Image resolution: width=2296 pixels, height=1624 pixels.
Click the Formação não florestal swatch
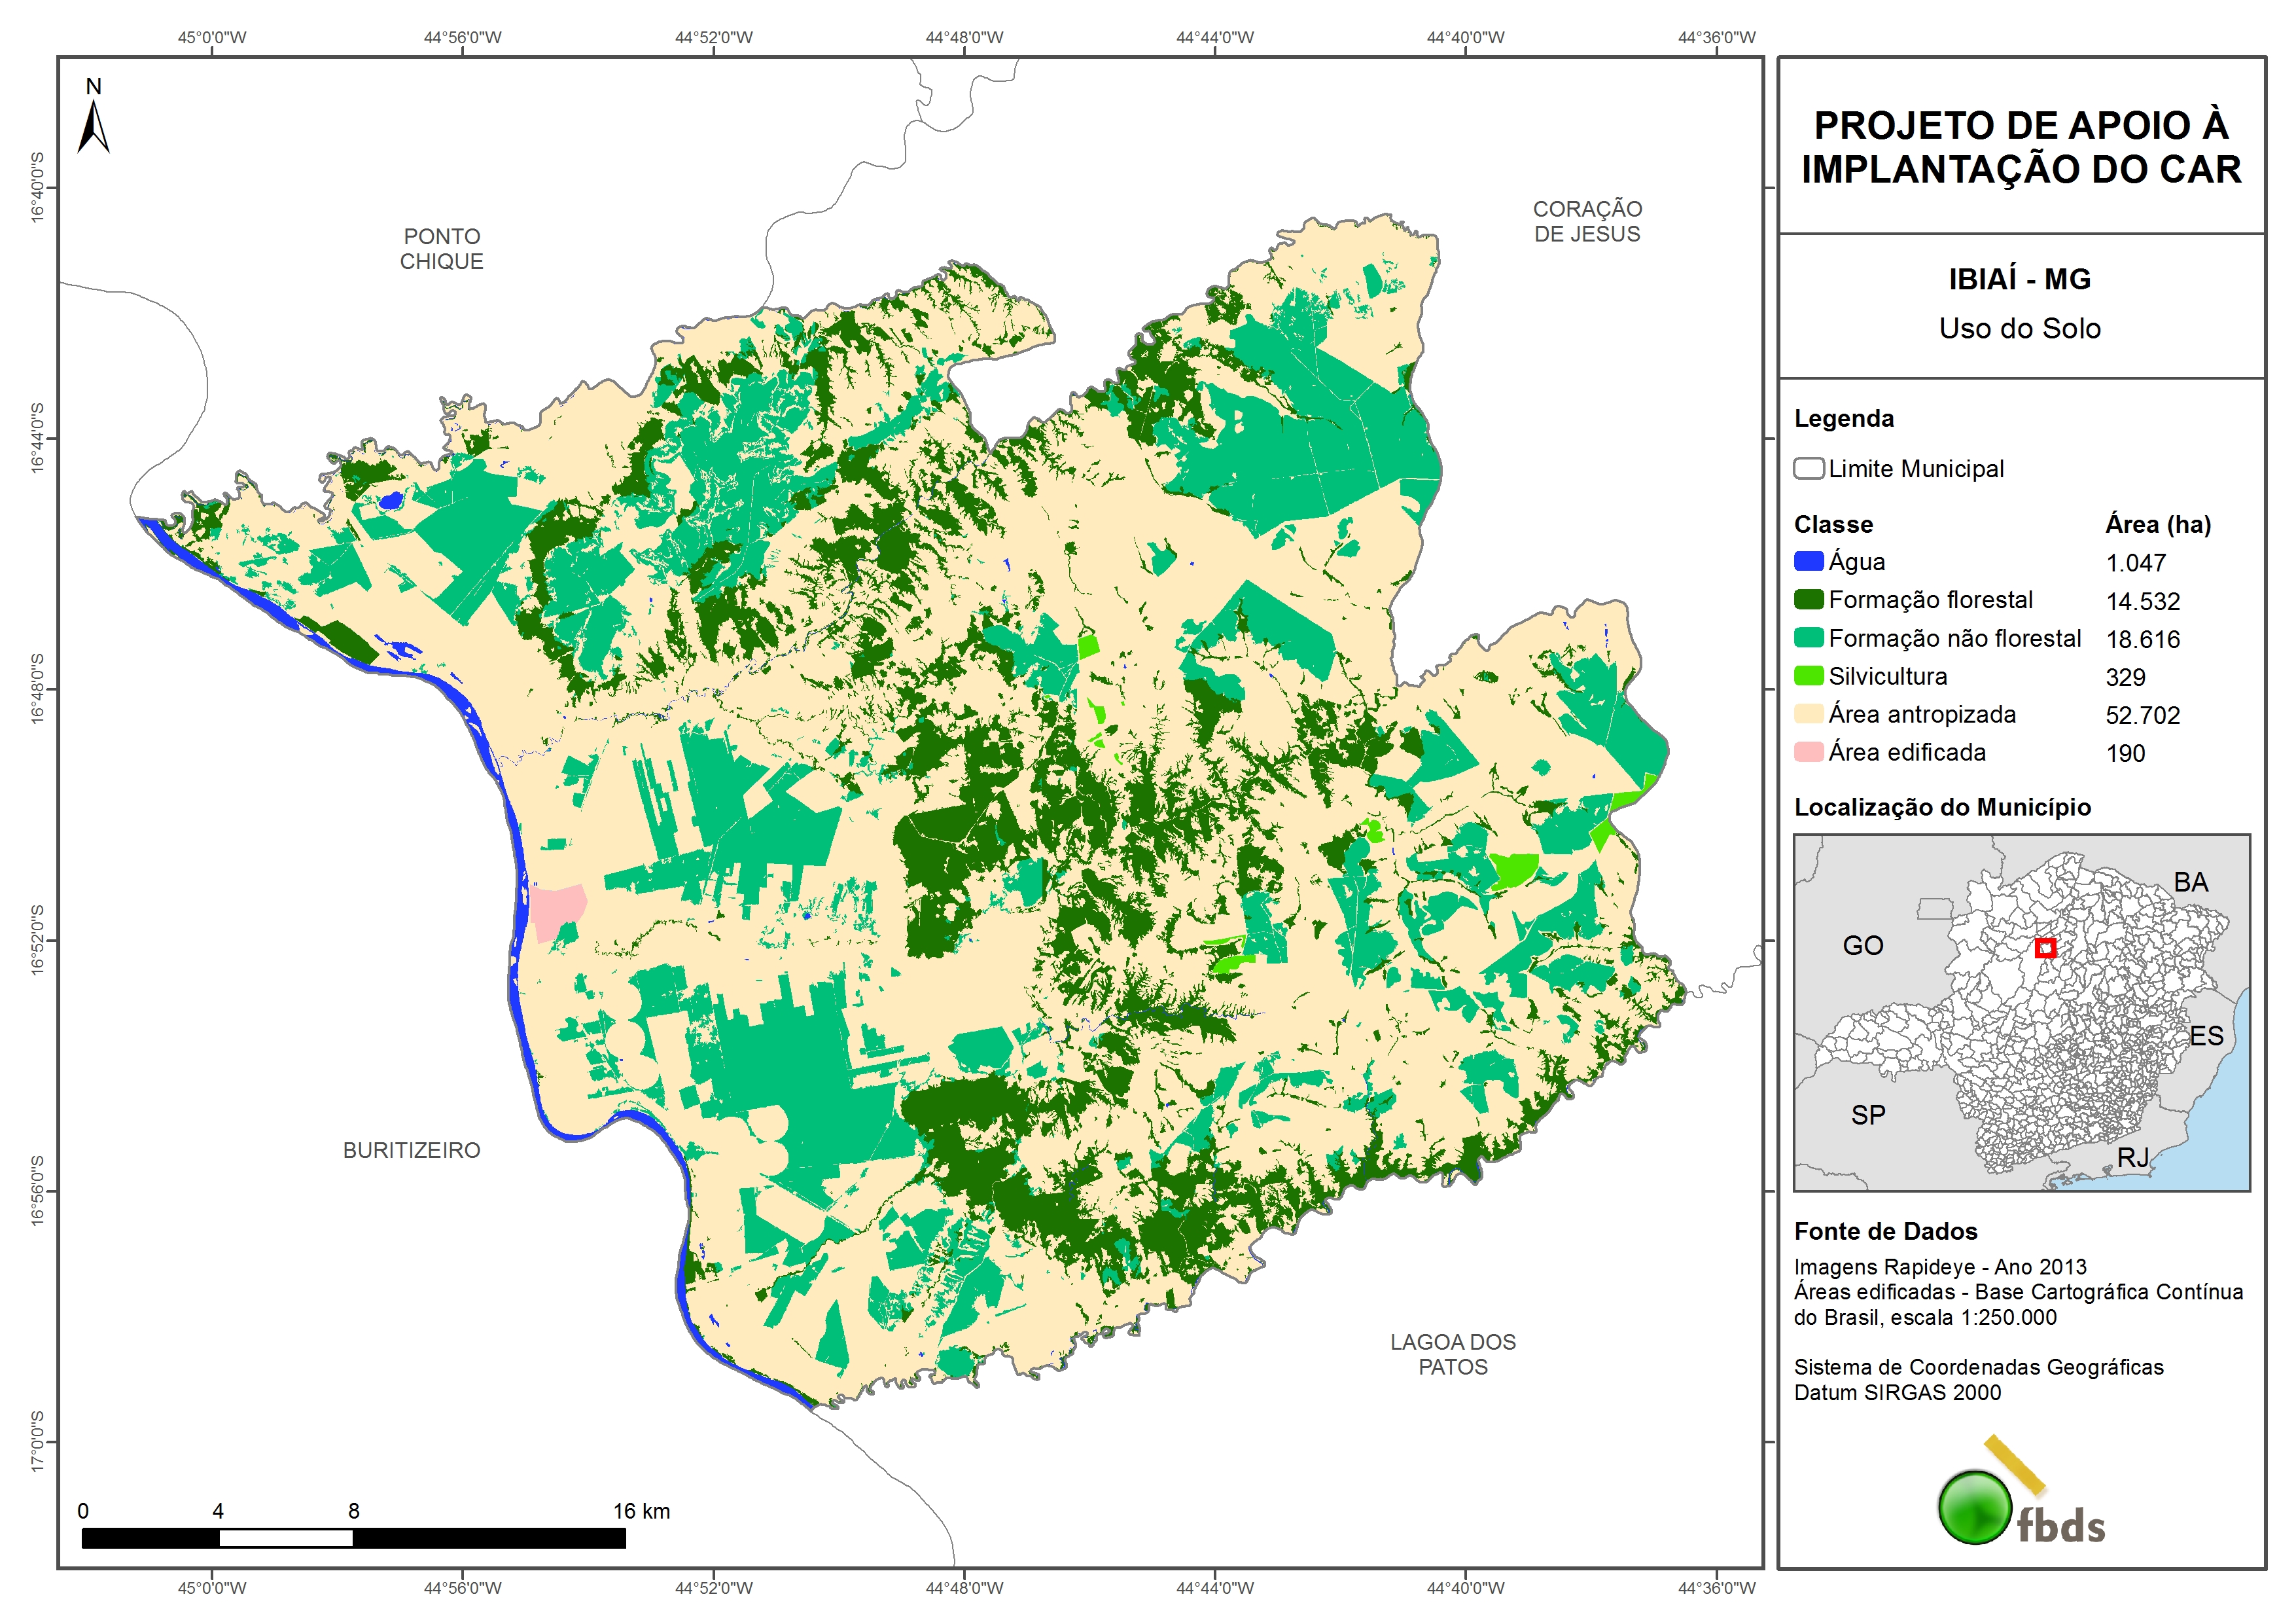[1808, 638]
